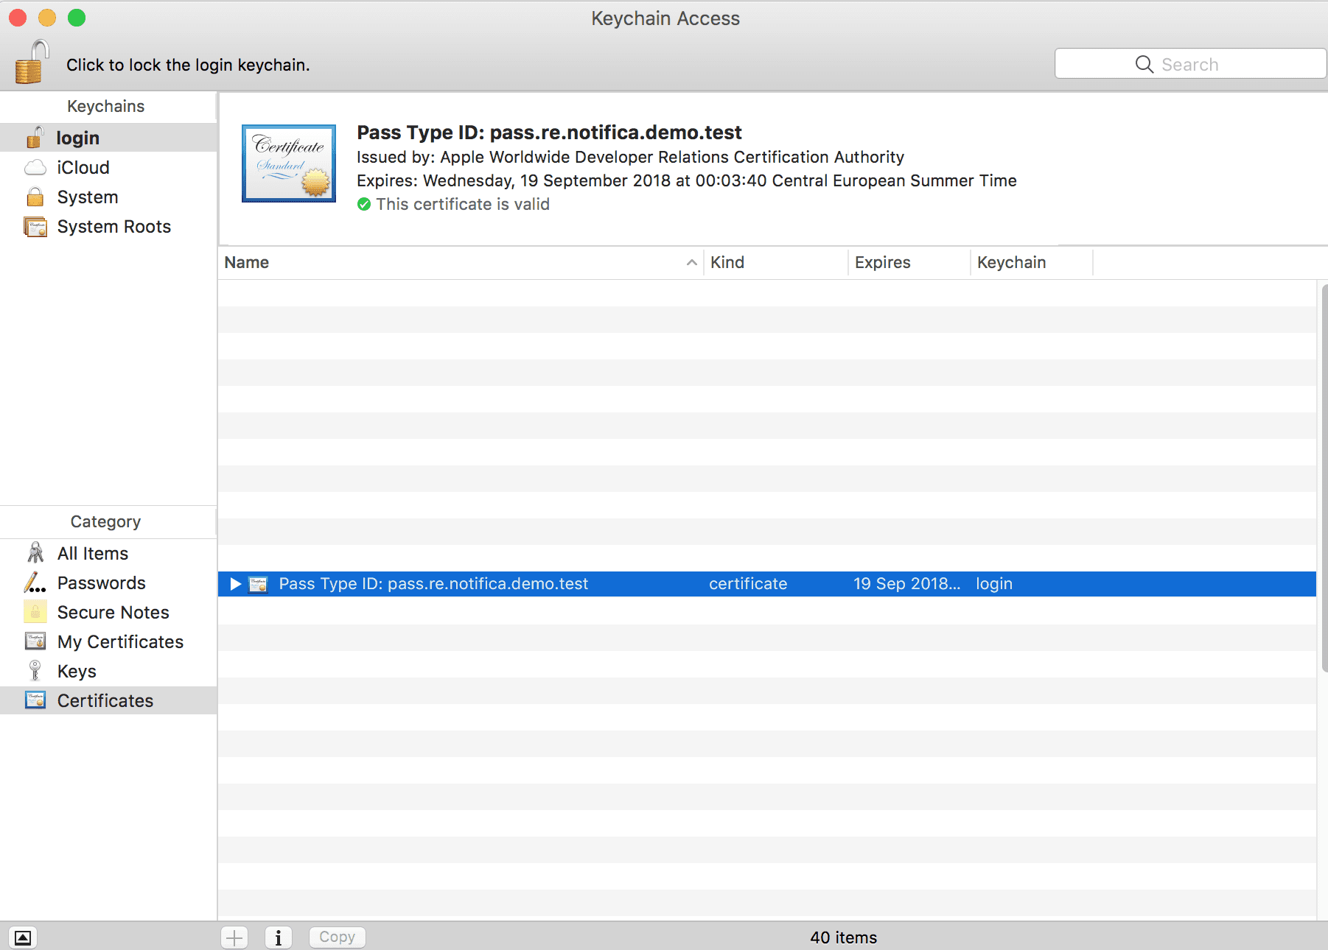Select the Pass Type ID: pass.re.notifica.demo.test row name
The image size is (1328, 950).
coord(433,584)
